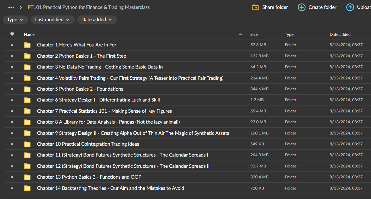Image resolution: width=371 pixels, height=199 pixels.
Task: Click folder icon for Chapter 5 Python Basics 2
Action: (27, 89)
